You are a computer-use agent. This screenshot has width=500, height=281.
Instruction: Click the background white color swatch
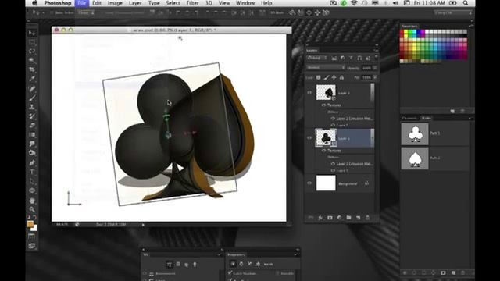pyautogui.click(x=34, y=228)
